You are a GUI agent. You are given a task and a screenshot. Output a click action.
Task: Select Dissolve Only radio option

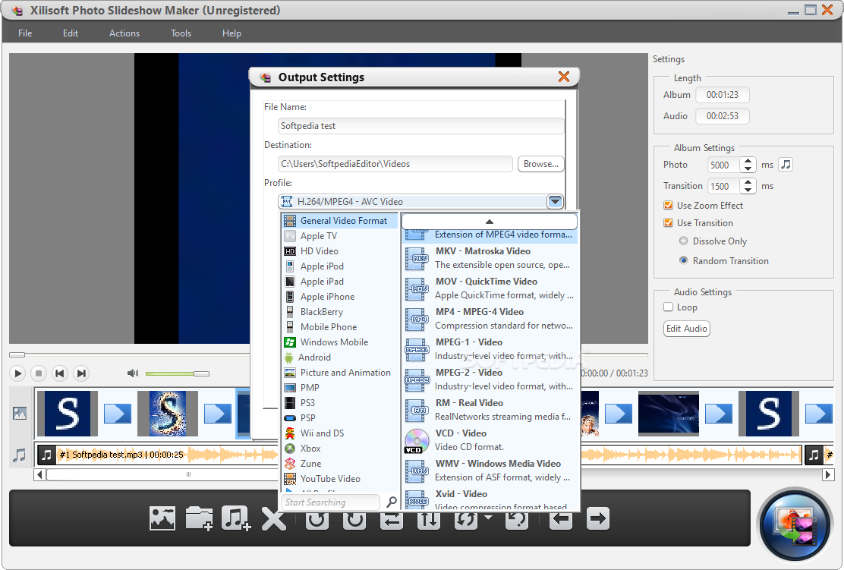pyautogui.click(x=684, y=241)
